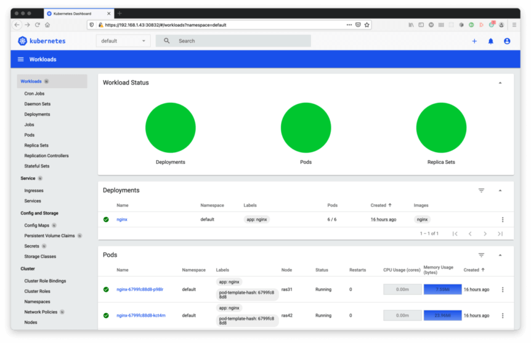Go to next page of Deployments

tap(485, 233)
